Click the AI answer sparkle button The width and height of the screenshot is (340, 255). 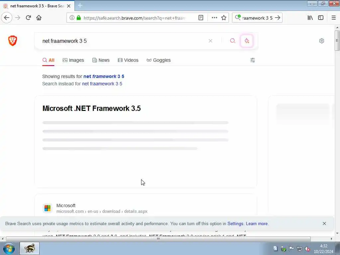247,41
